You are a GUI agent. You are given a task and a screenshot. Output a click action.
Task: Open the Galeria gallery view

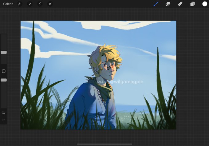point(8,4)
